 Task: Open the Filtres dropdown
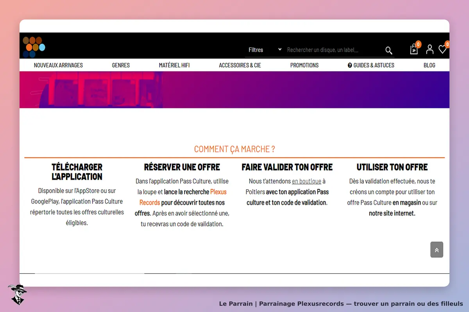click(x=265, y=50)
